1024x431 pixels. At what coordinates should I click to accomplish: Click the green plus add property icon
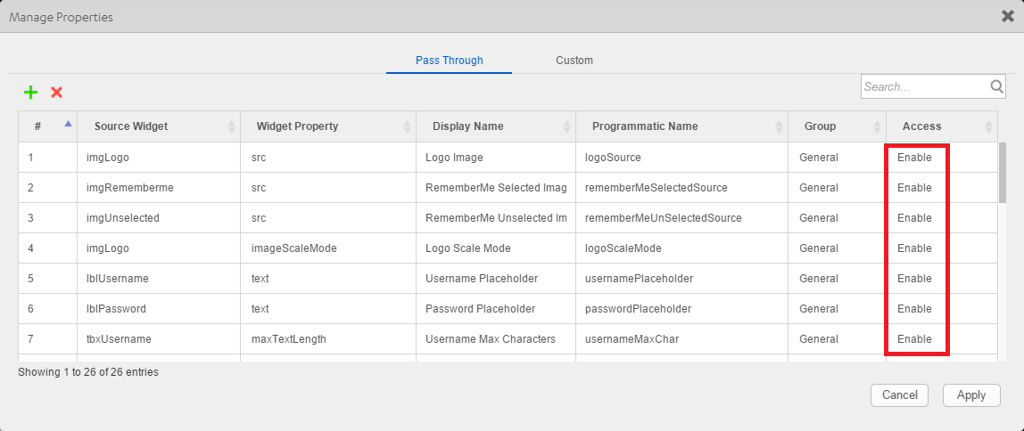tap(30, 92)
